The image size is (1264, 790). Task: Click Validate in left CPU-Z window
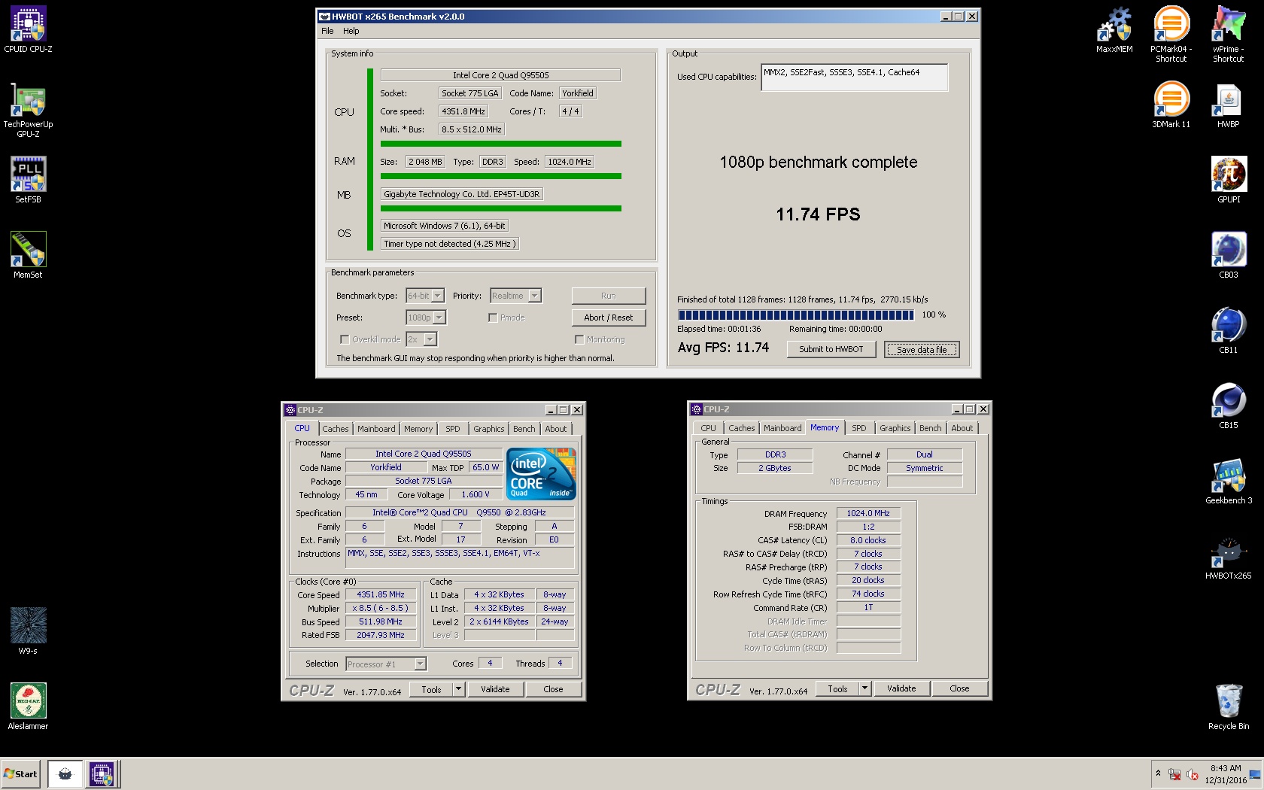[495, 689]
